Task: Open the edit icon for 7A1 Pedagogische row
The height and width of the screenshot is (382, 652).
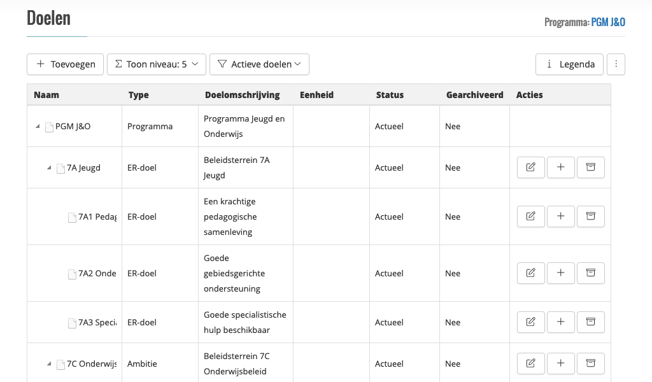Action: click(x=530, y=216)
